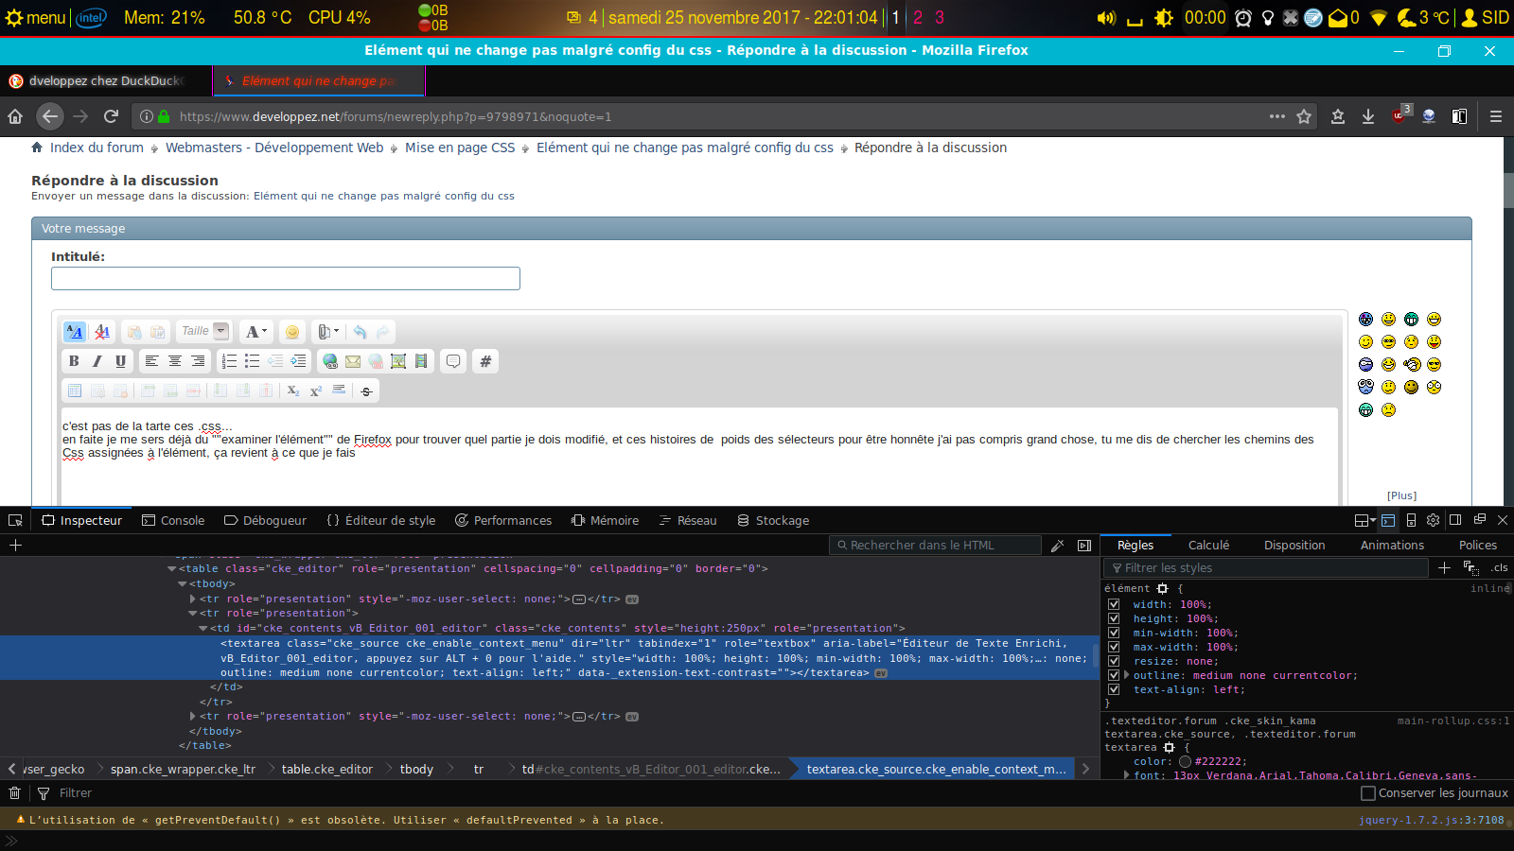Image resolution: width=1514 pixels, height=851 pixels.
Task: Click the underline button in the editor
Action: pyautogui.click(x=120, y=361)
